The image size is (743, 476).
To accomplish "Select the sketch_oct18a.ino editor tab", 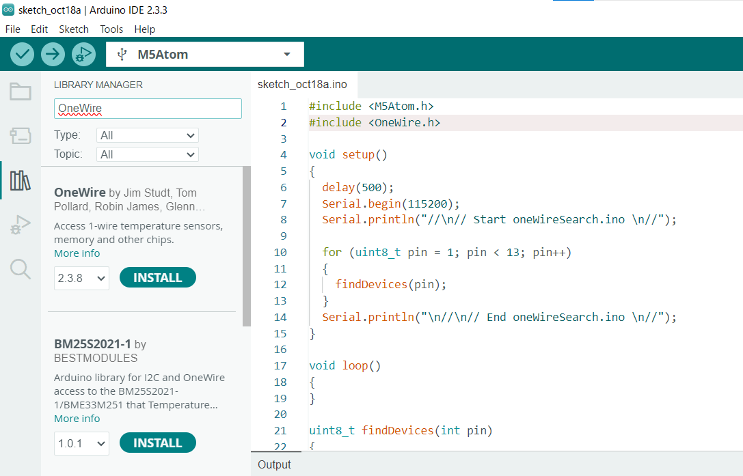I will click(302, 84).
